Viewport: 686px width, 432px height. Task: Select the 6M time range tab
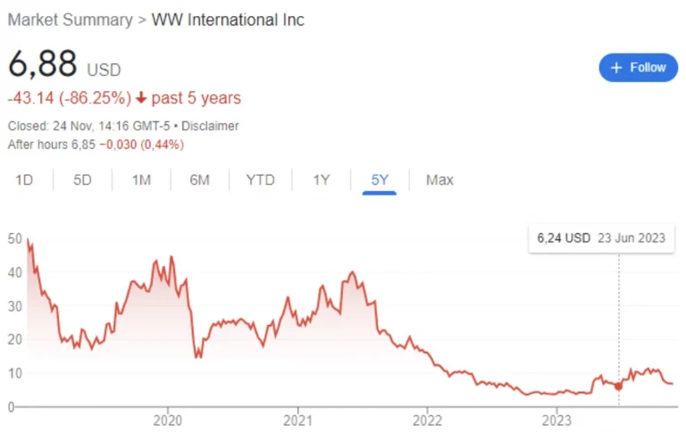click(199, 179)
